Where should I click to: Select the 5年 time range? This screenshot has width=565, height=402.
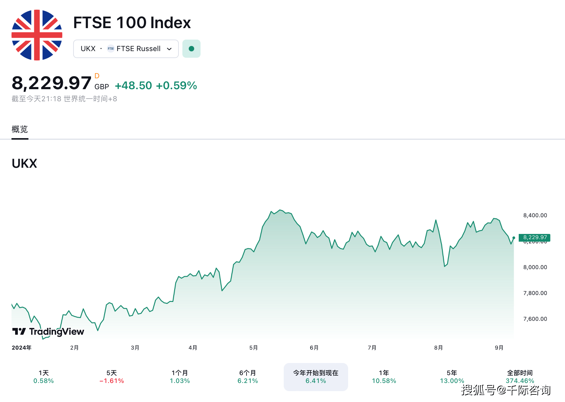452,377
